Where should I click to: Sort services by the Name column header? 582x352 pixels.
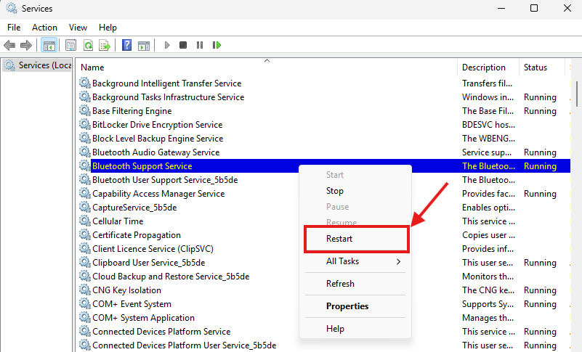92,67
